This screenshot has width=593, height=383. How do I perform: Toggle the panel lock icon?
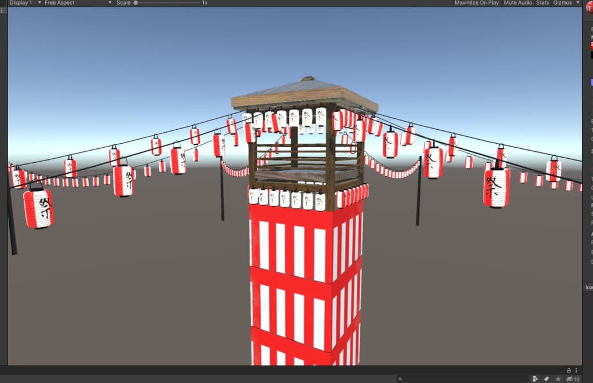pos(569,370)
